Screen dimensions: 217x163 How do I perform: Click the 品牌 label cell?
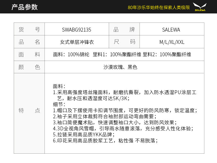point(124,29)
